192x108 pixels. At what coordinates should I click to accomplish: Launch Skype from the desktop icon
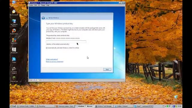click(x=14, y=60)
